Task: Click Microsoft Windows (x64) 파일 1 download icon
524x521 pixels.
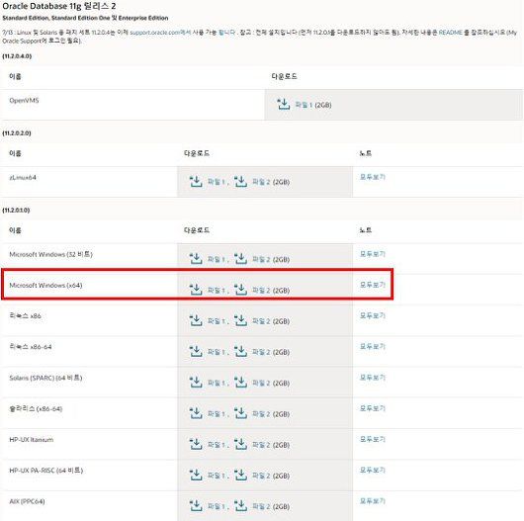Action: 196,290
